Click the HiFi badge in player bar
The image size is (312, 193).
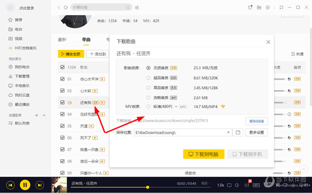256,185
